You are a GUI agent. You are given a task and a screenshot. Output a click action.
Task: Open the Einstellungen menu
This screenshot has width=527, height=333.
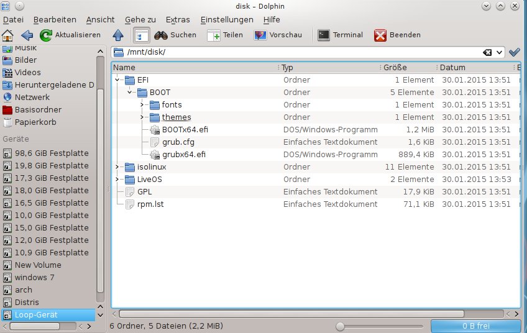(227, 19)
